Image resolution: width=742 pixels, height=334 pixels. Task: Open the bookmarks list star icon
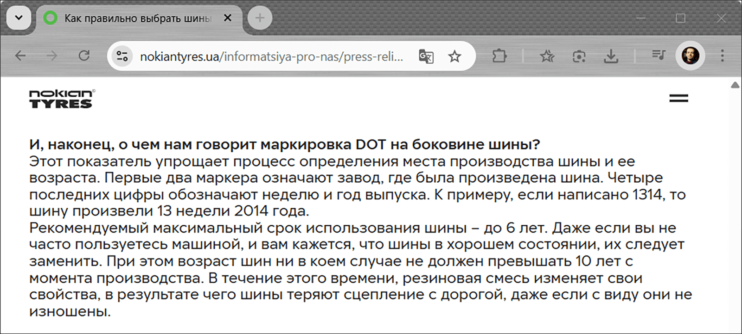click(x=547, y=56)
